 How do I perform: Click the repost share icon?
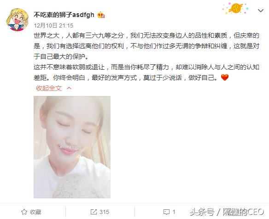[x=94, y=212]
